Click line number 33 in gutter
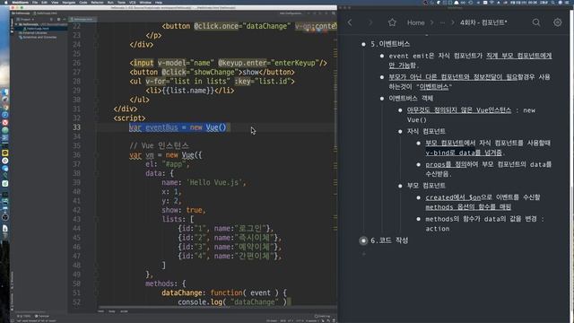Image resolution: width=574 pixels, height=323 pixels. click(x=76, y=127)
